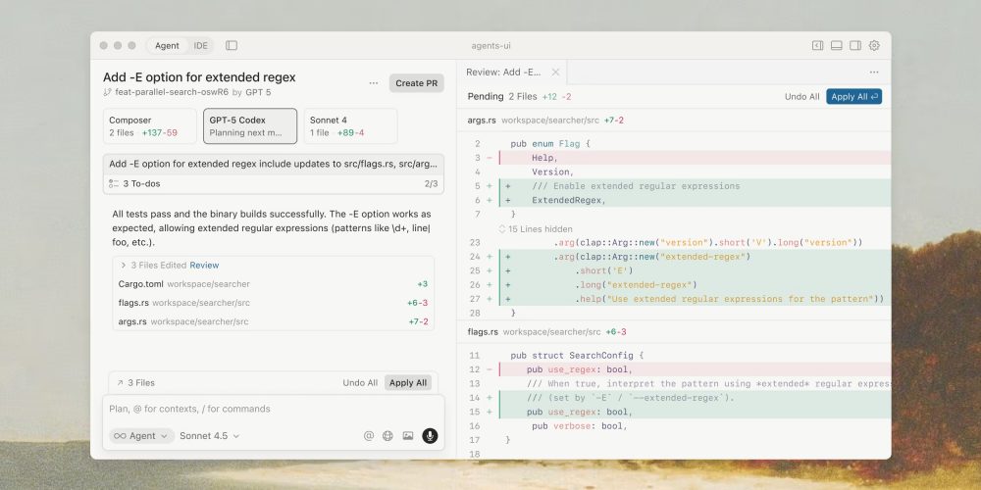Switch to IDE mode in the toggle
981x490 pixels.
point(200,45)
